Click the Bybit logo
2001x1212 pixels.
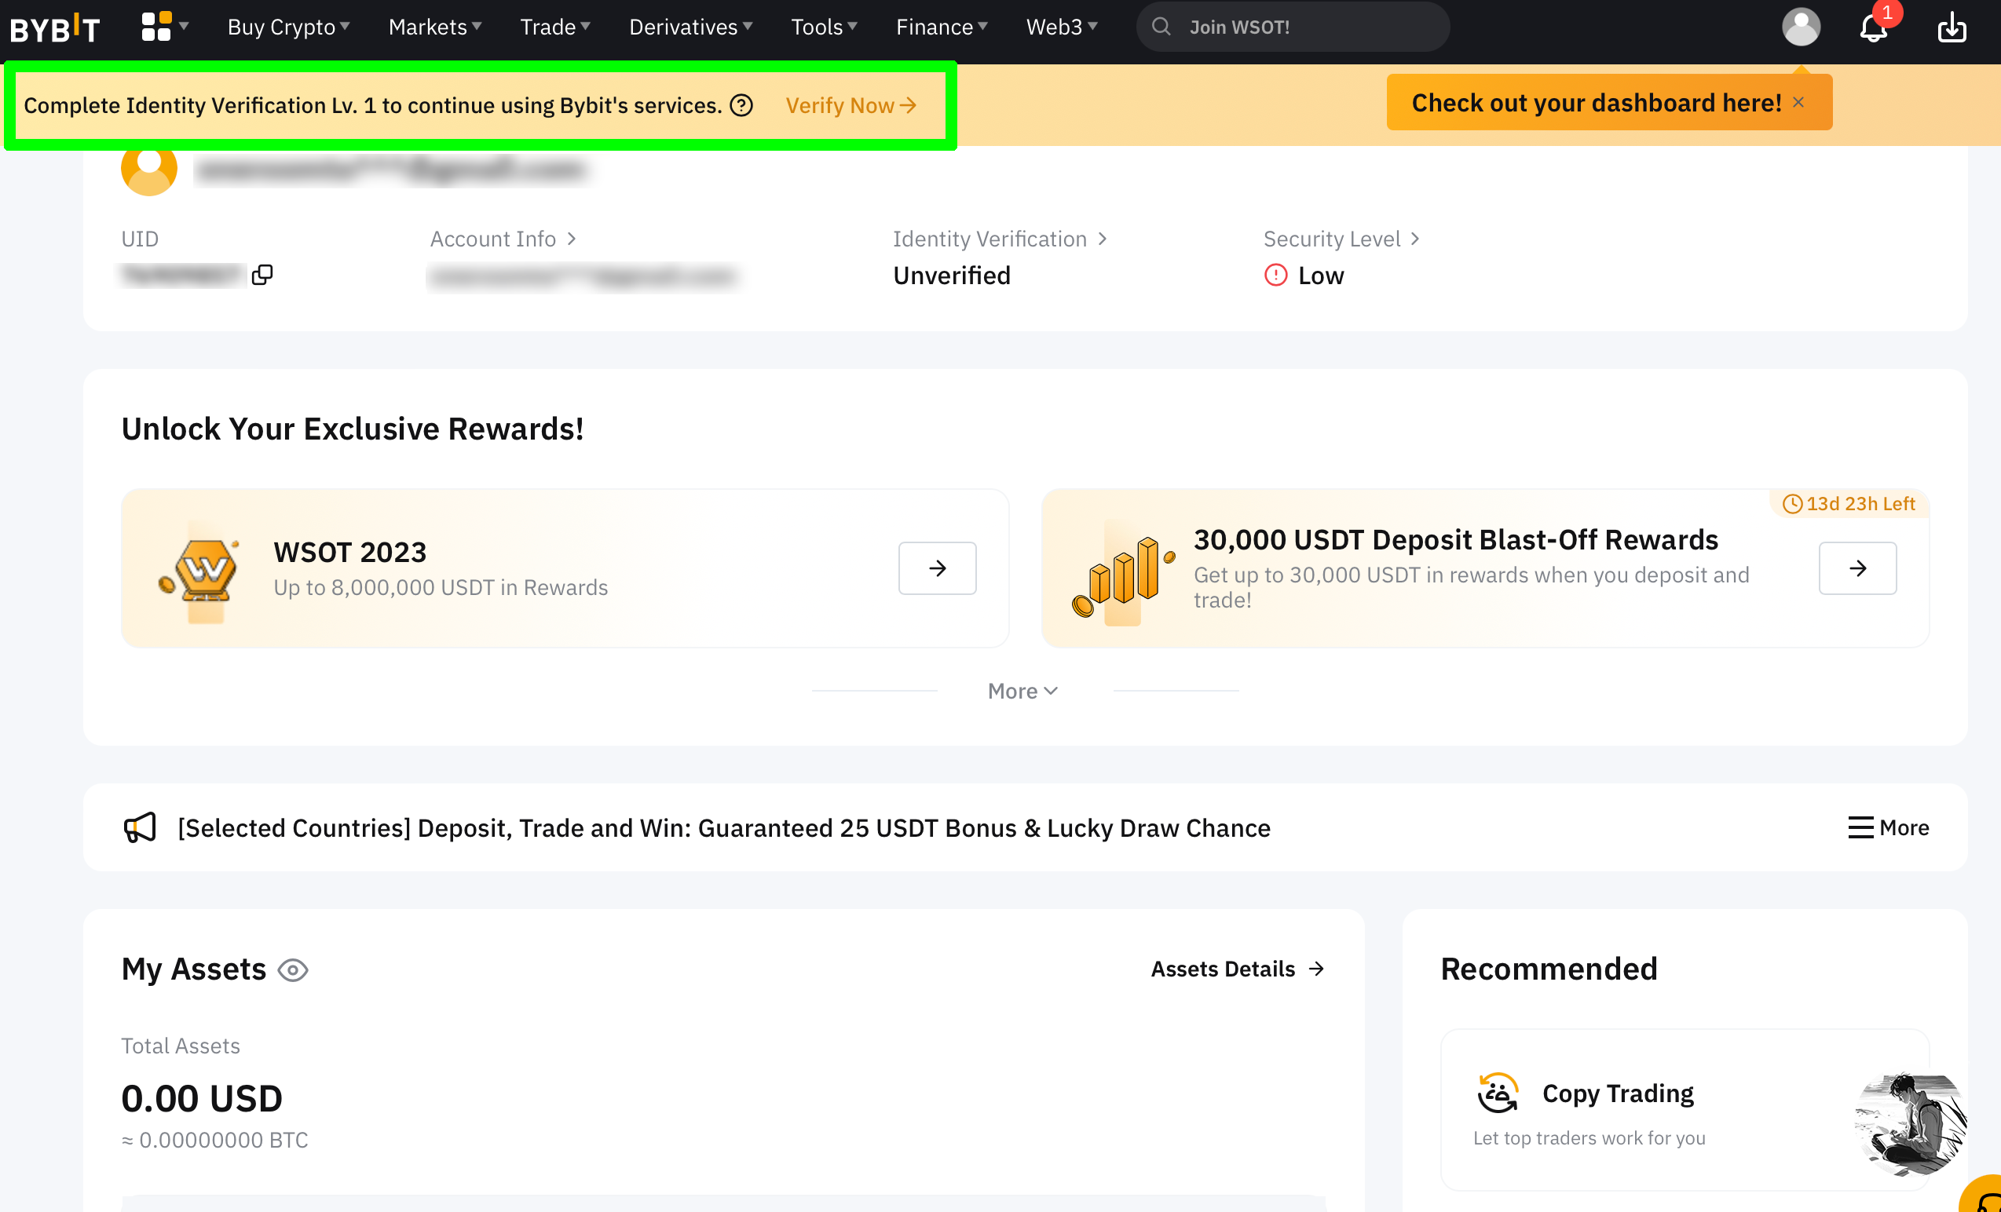point(55,27)
